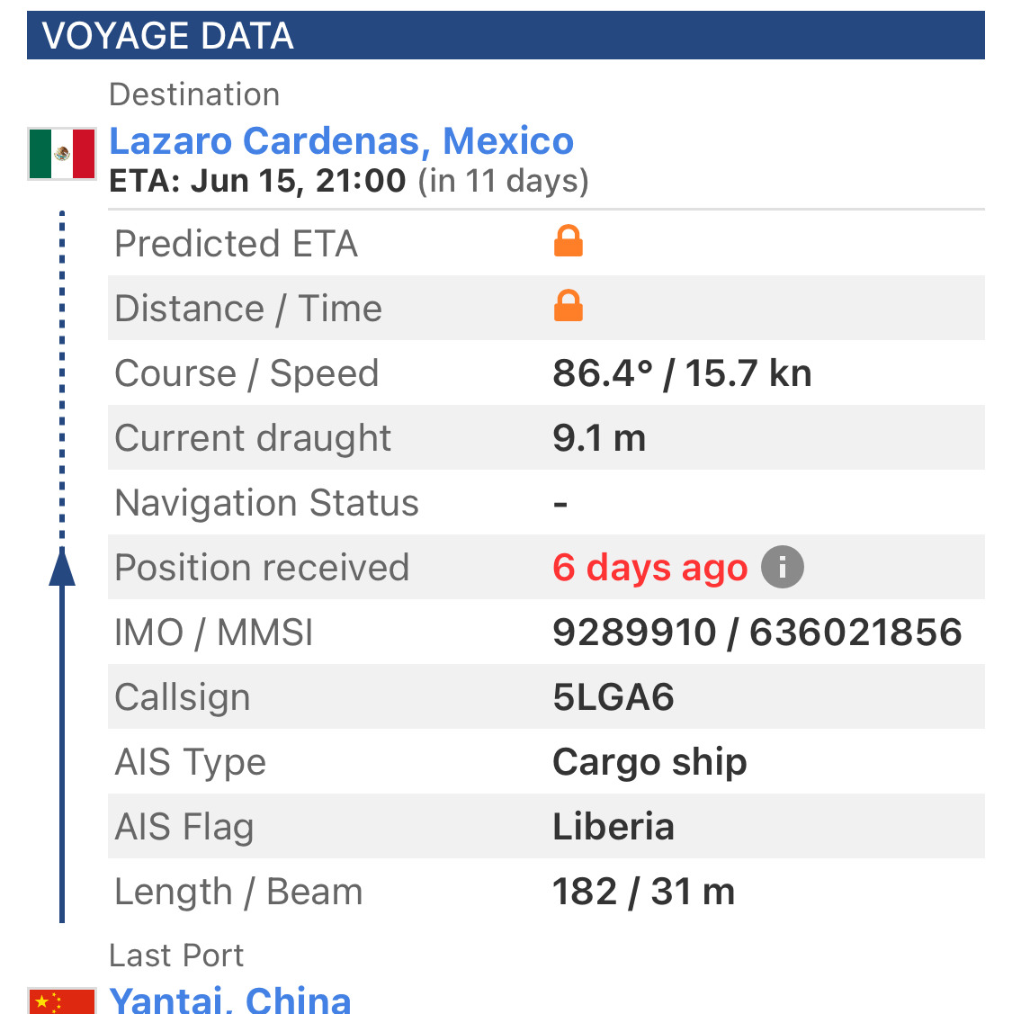
Task: Open the Yantai, China last port link
Action: click(x=230, y=999)
